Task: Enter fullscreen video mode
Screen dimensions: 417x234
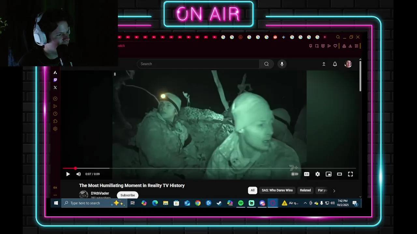Action: (x=350, y=174)
